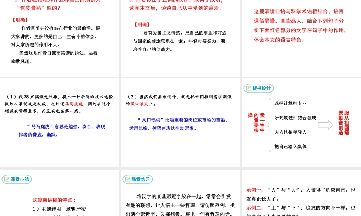Viewport: 361px width, 216px height.
Task: Click the line 大家讲的,更多的是自己一生奋斗的体会
Action: [54, 36]
